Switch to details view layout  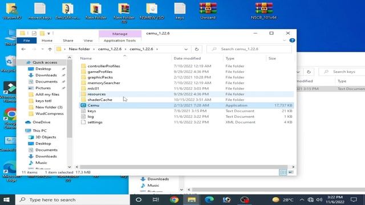point(283,172)
